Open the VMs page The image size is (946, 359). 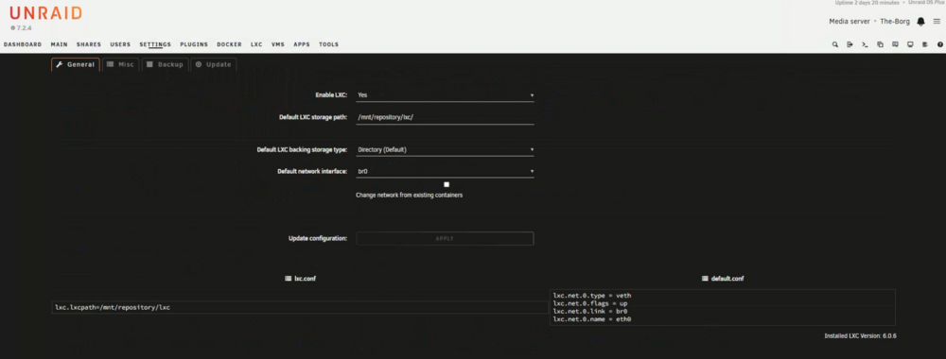278,44
